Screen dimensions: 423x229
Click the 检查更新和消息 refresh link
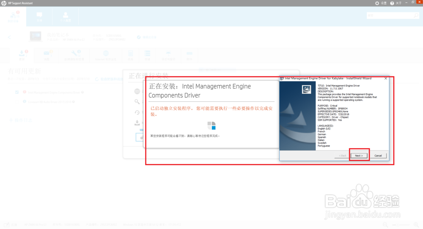tap(109, 79)
